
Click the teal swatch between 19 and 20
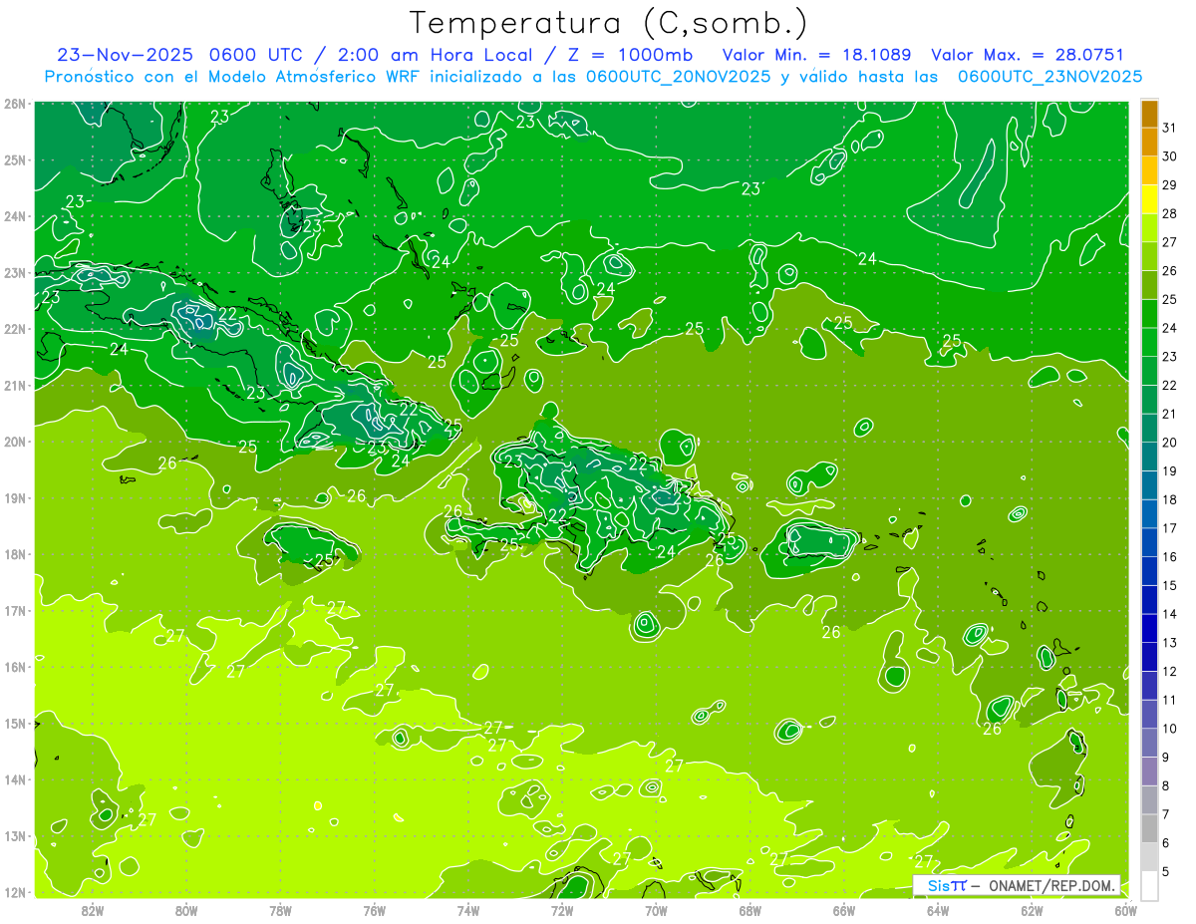tap(1149, 458)
